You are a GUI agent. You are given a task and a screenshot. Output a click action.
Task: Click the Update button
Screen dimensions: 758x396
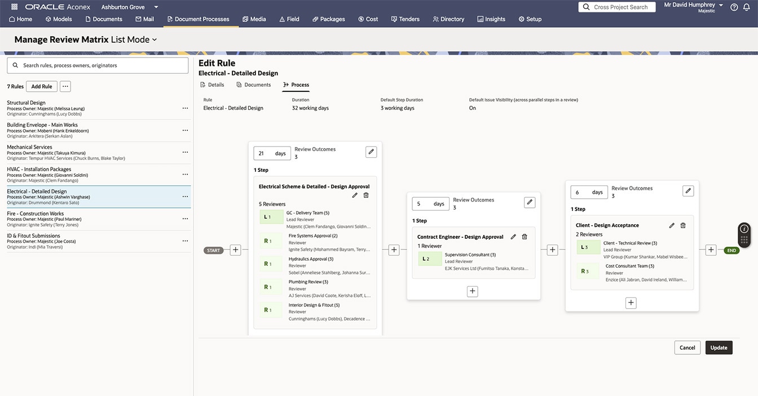(x=719, y=348)
